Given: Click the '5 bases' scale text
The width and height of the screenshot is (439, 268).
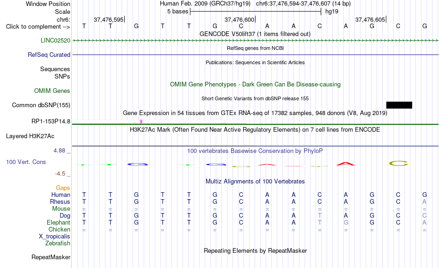Looking at the screenshot, I should point(177,12).
